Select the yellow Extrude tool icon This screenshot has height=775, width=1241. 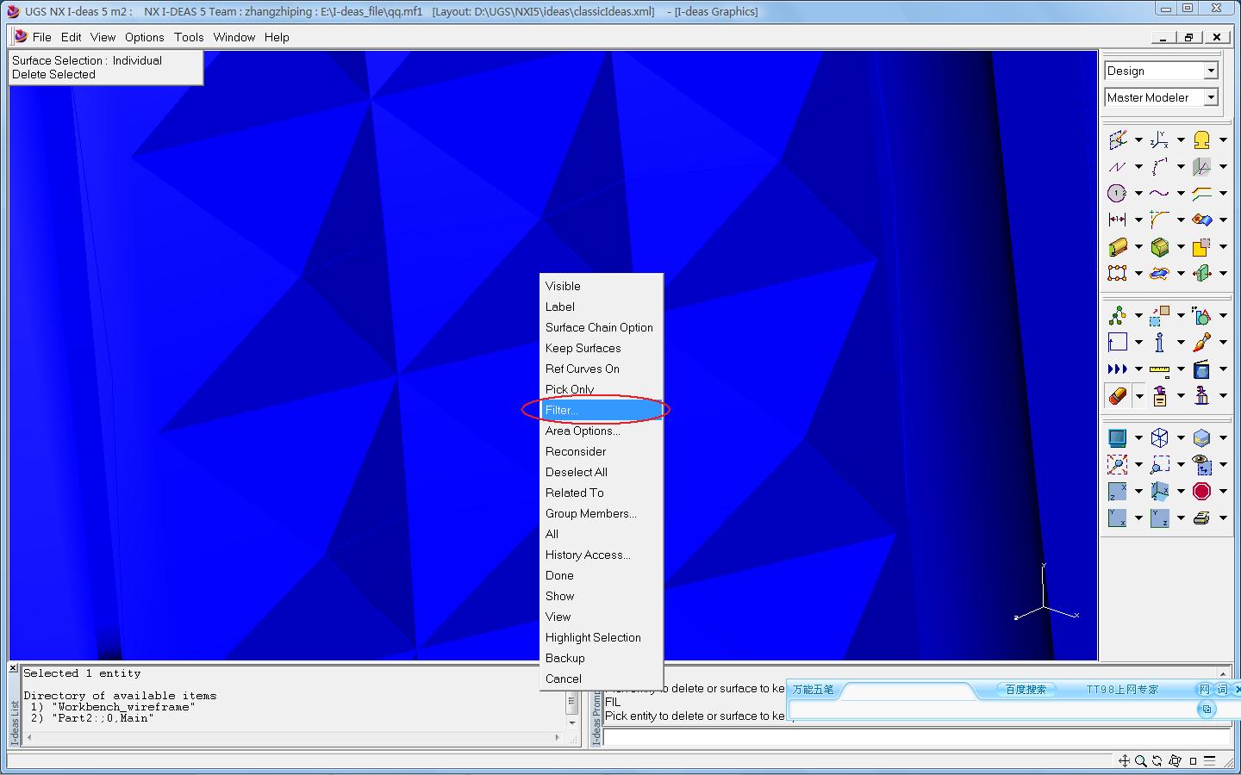pyautogui.click(x=1118, y=247)
